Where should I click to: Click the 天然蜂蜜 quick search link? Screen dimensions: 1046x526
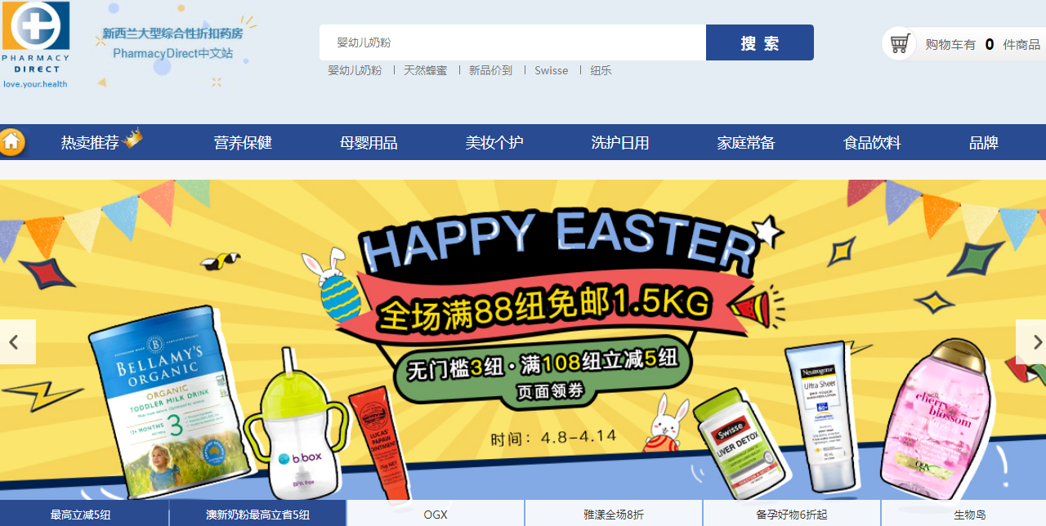(x=425, y=70)
